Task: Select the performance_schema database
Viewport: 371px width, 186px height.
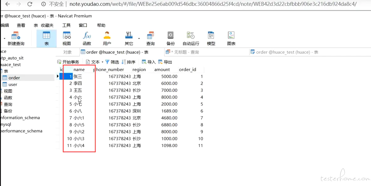Action: click(21, 131)
